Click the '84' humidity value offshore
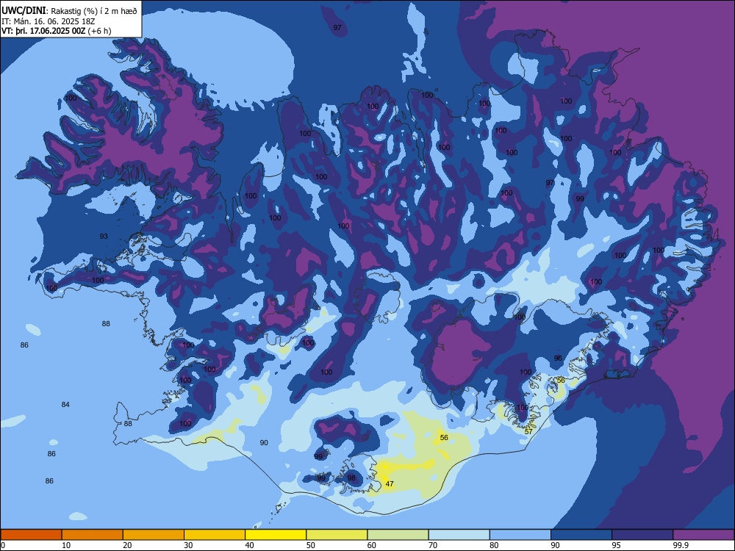Image resolution: width=735 pixels, height=551 pixels. click(x=65, y=404)
